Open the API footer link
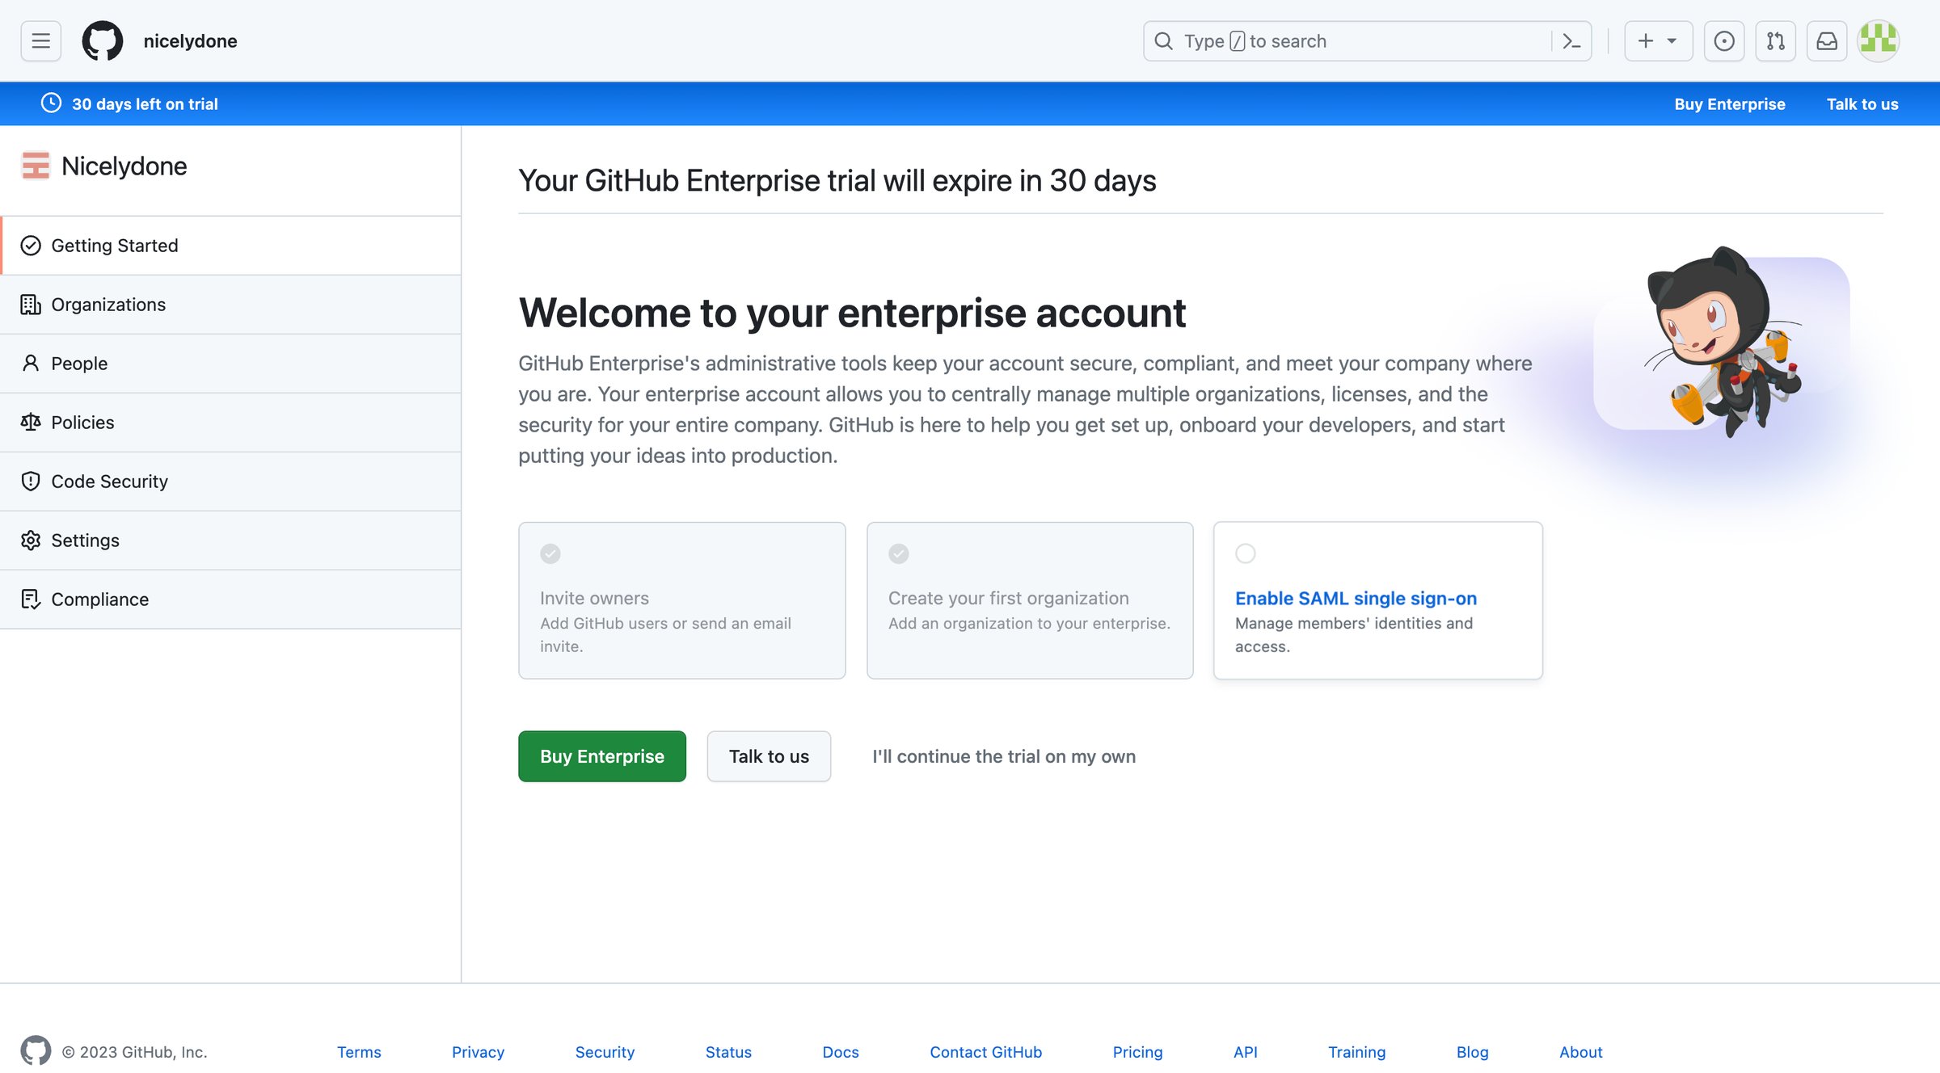This screenshot has width=1940, height=1073. click(x=1246, y=1052)
